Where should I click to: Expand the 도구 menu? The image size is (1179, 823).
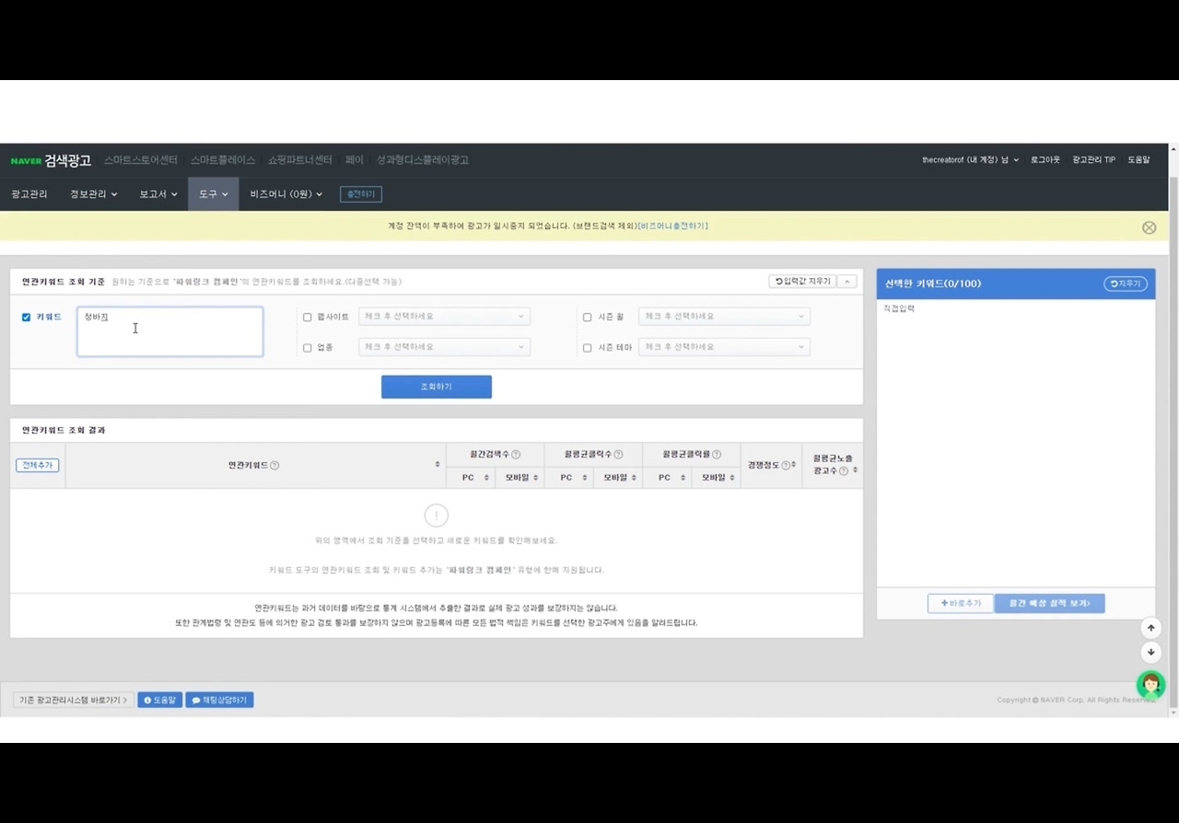214,194
